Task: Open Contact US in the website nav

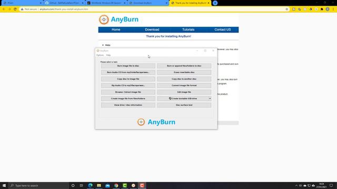Action: tap(222, 29)
